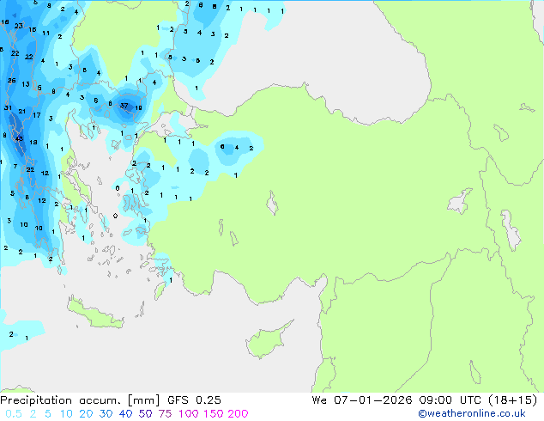Select the 50 legend value
Image resolution: width=544 pixels, height=421 pixels.
145,414
